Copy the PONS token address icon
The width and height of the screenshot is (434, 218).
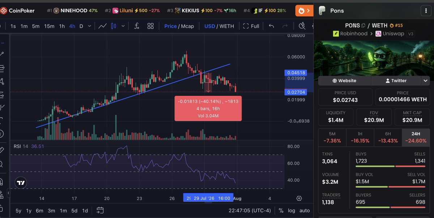pyautogui.click(x=363, y=25)
